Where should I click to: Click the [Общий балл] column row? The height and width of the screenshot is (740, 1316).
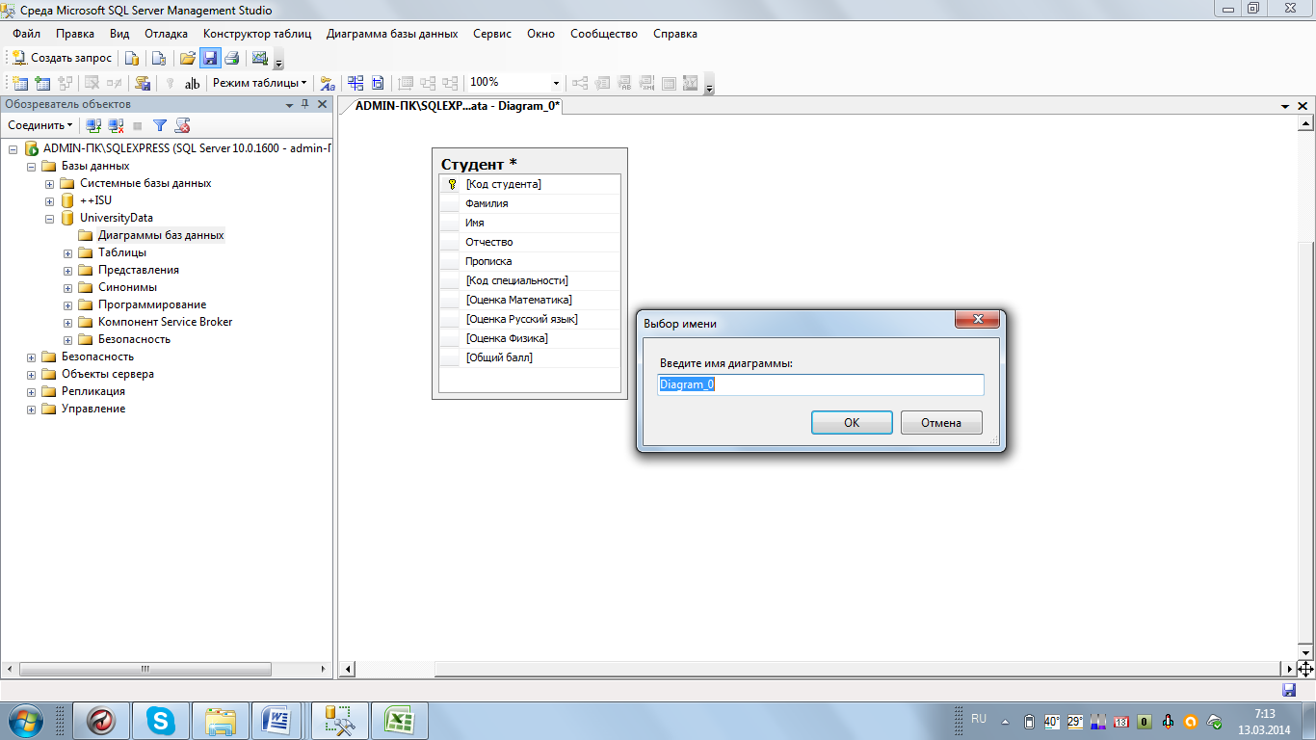pyautogui.click(x=530, y=357)
